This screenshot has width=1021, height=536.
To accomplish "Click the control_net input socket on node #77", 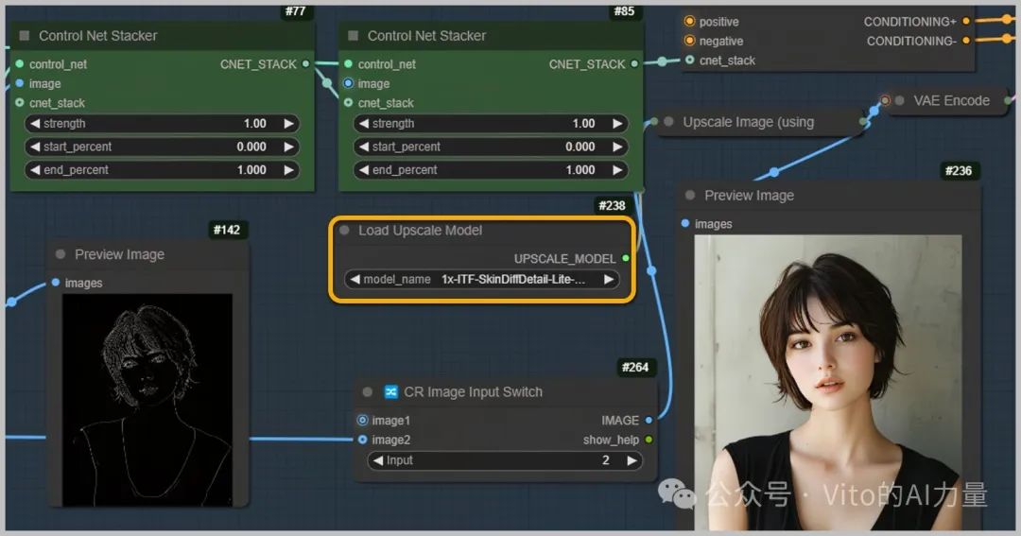I will click(x=20, y=64).
